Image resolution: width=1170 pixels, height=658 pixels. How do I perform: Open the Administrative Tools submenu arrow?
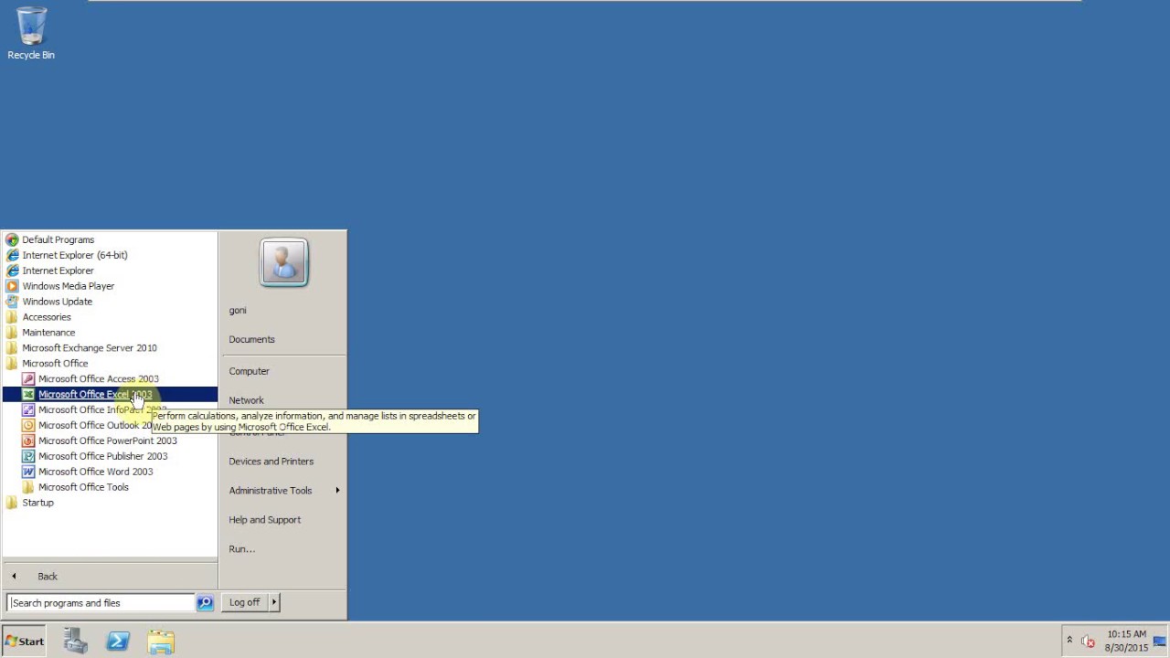[x=337, y=491]
